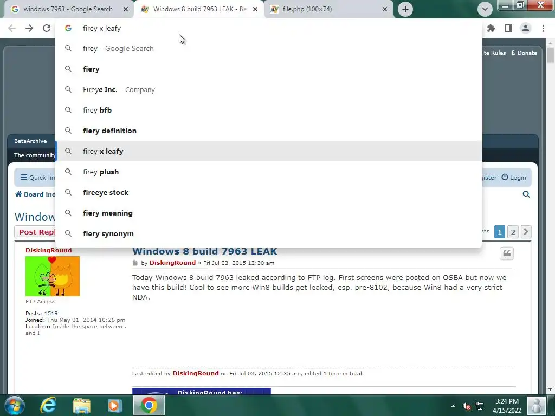This screenshot has width=555, height=416.
Task: Click the page vertical scrollbar thumb
Action: [x=551, y=55]
